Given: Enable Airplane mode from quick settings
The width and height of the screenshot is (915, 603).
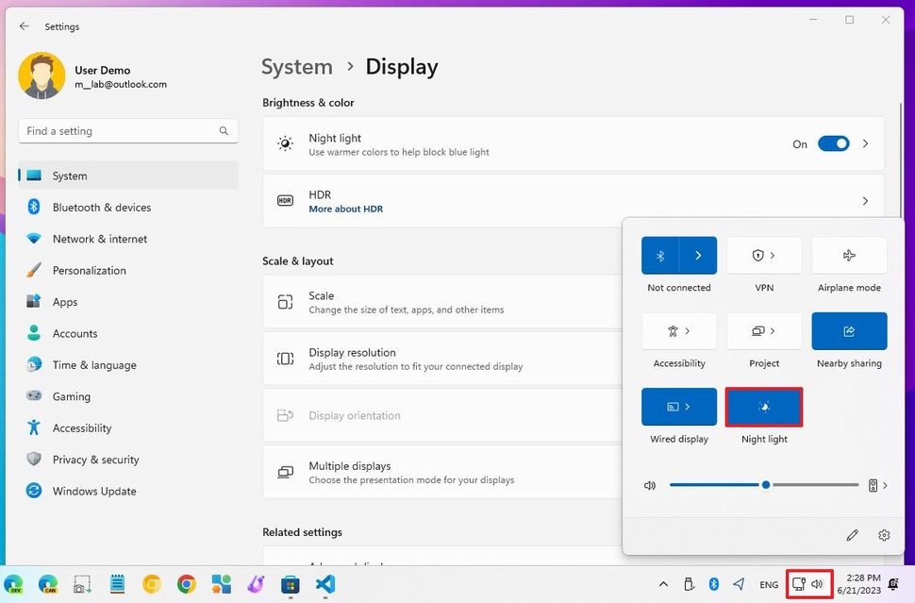Looking at the screenshot, I should point(848,255).
